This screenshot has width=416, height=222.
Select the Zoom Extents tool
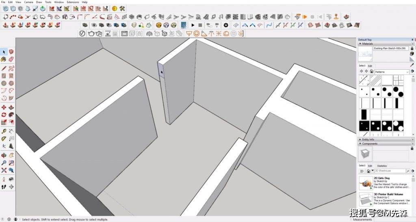click(x=4, y=170)
